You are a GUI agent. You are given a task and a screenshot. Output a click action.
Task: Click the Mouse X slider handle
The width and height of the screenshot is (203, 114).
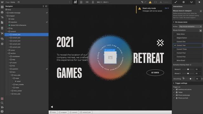point(188,69)
